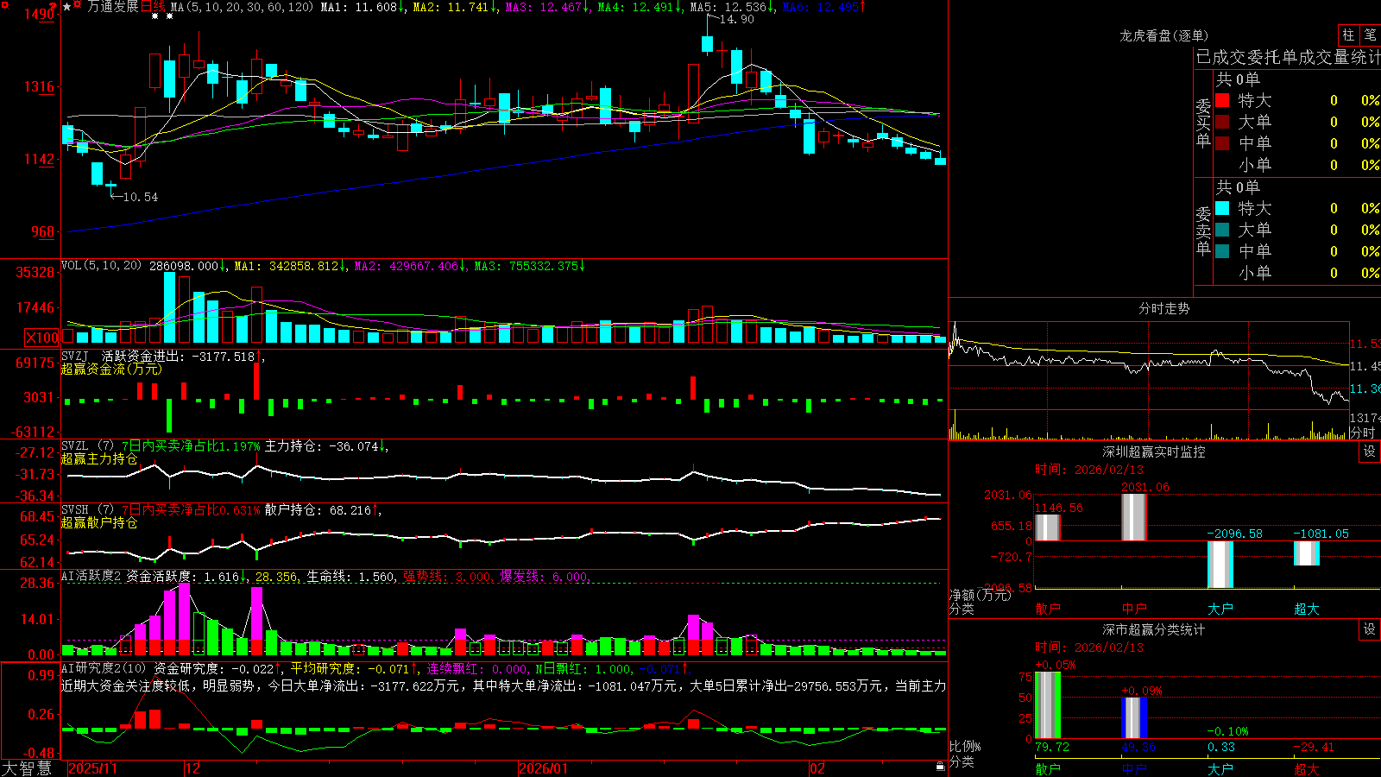
Task: Click the second white asterisk marker under the title
Action: (170, 16)
